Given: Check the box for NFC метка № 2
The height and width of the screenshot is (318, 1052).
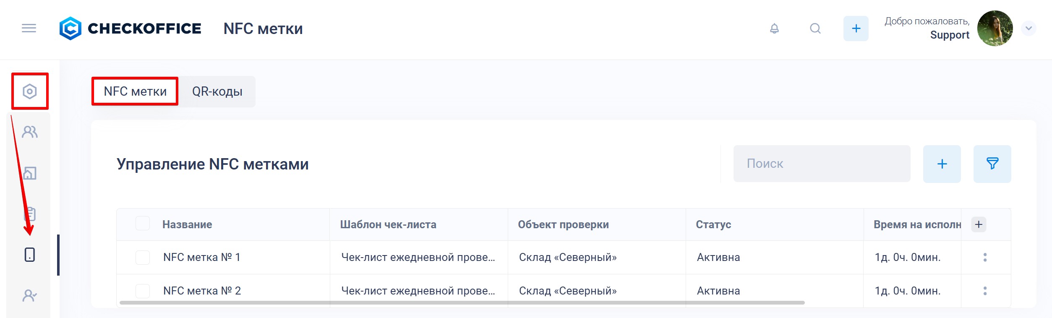Looking at the screenshot, I should point(143,291).
